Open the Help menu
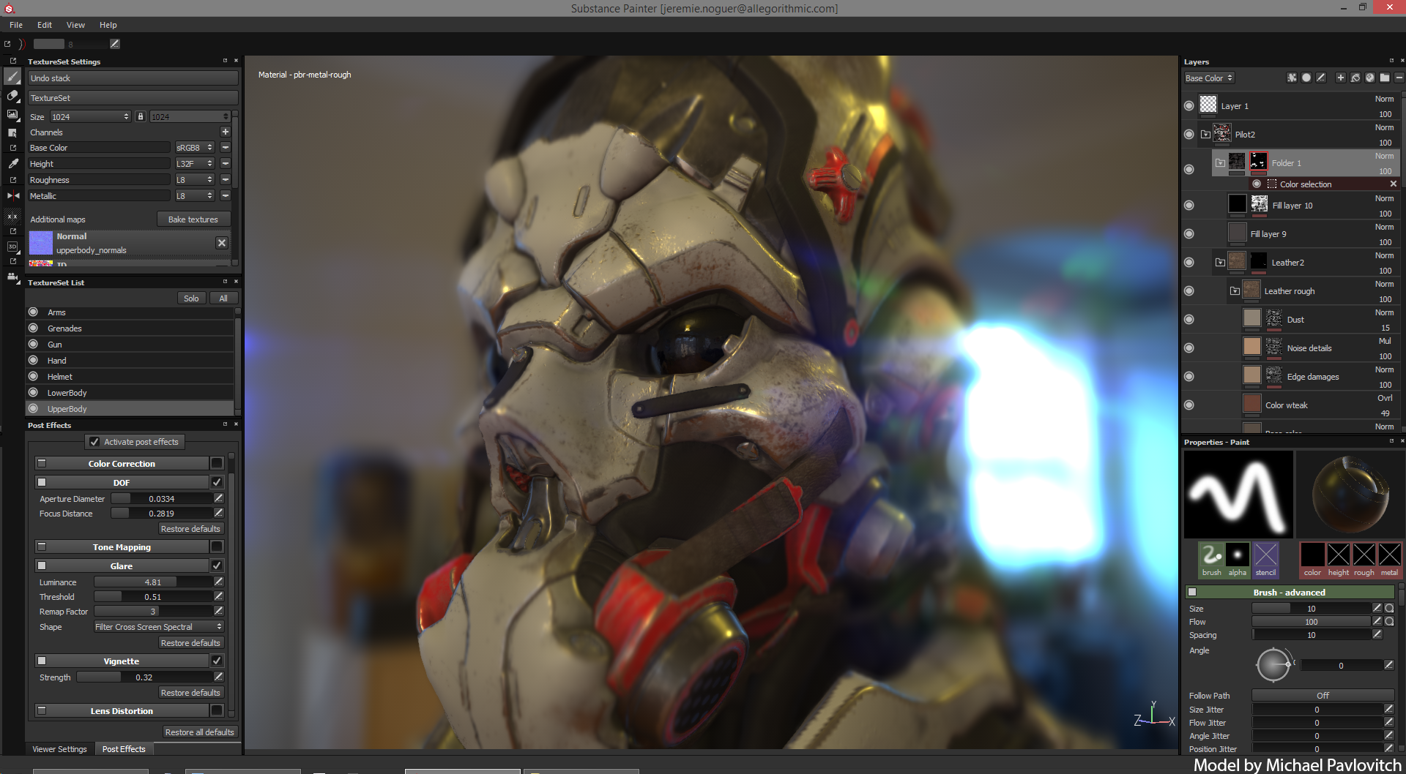 [108, 25]
